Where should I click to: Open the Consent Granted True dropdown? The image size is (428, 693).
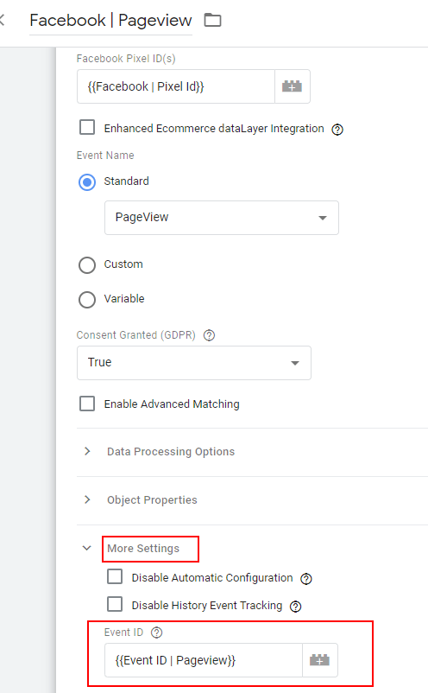point(194,363)
